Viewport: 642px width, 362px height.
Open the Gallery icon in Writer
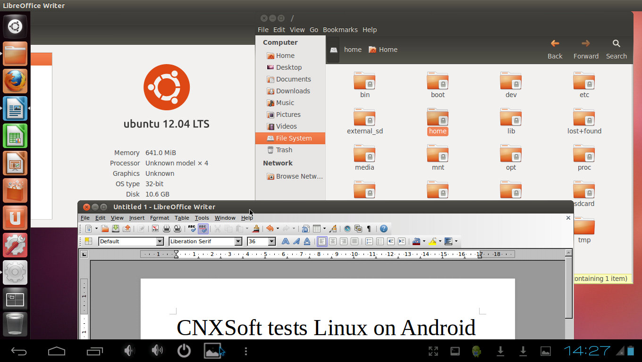point(358,229)
